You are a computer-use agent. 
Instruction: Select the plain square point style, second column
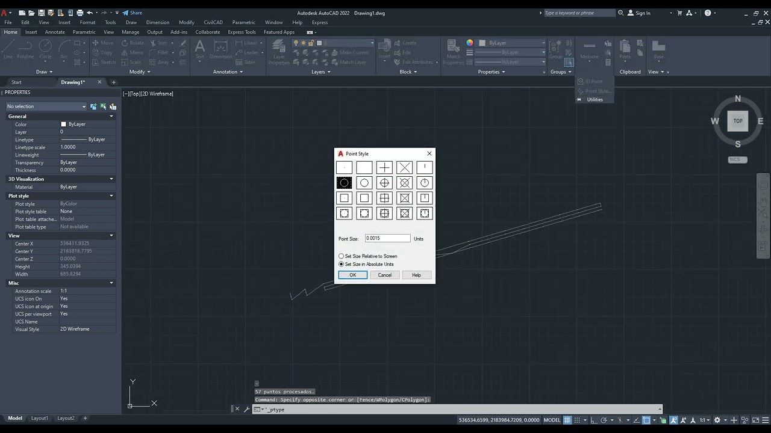pos(364,198)
